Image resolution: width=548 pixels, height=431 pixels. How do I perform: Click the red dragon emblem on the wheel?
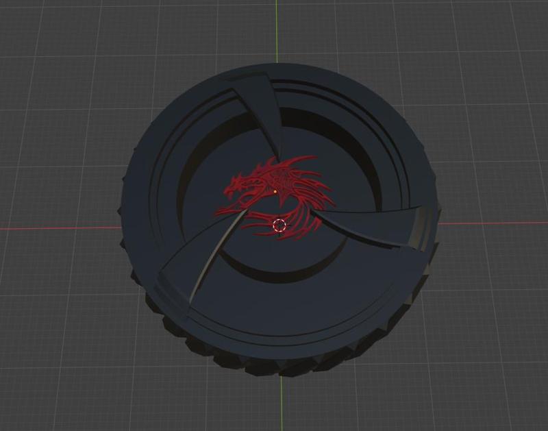coord(275,198)
